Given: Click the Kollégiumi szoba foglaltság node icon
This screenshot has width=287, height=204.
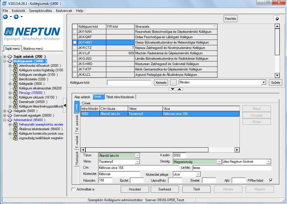Looking at the screenshot, I should pyautogui.click(x=15, y=70).
